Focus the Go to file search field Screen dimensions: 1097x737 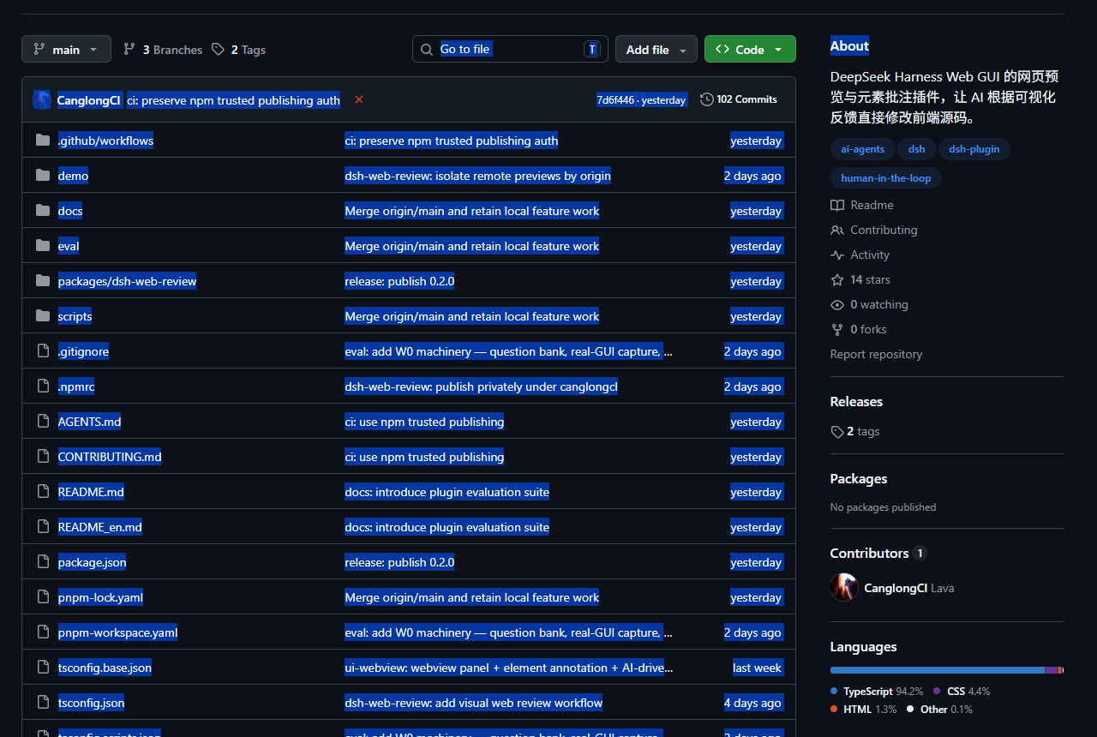[510, 49]
